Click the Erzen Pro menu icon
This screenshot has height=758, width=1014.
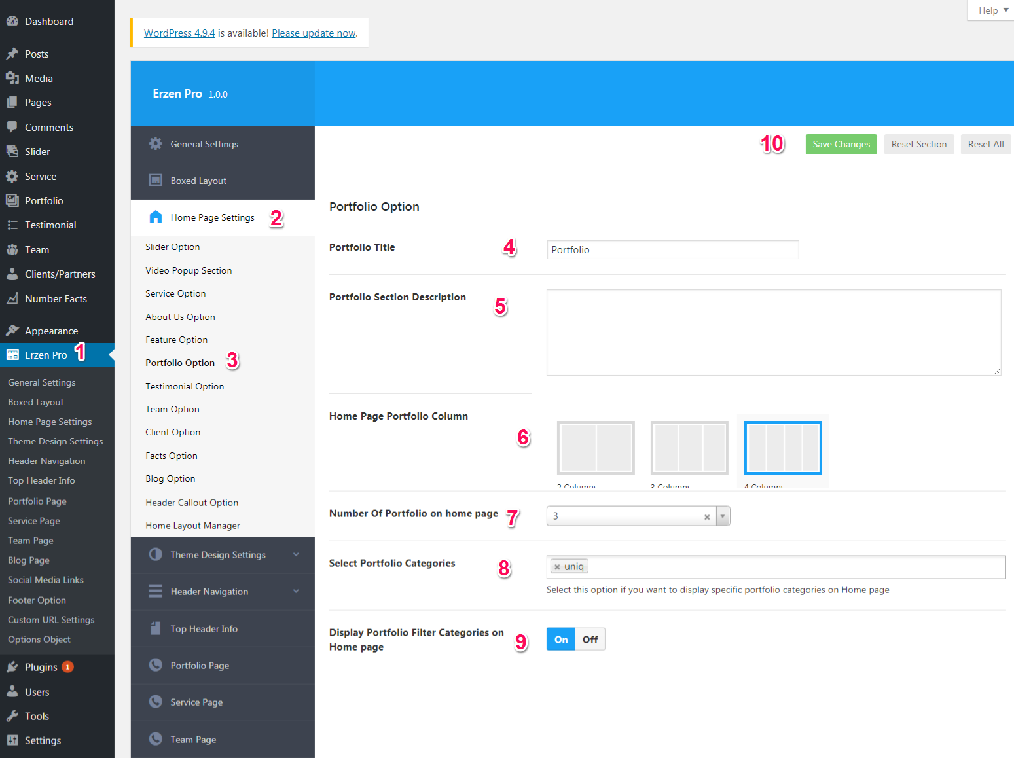(12, 355)
